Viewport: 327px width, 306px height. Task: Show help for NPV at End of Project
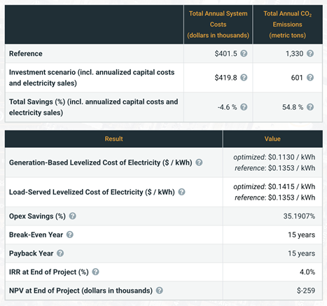160,291
